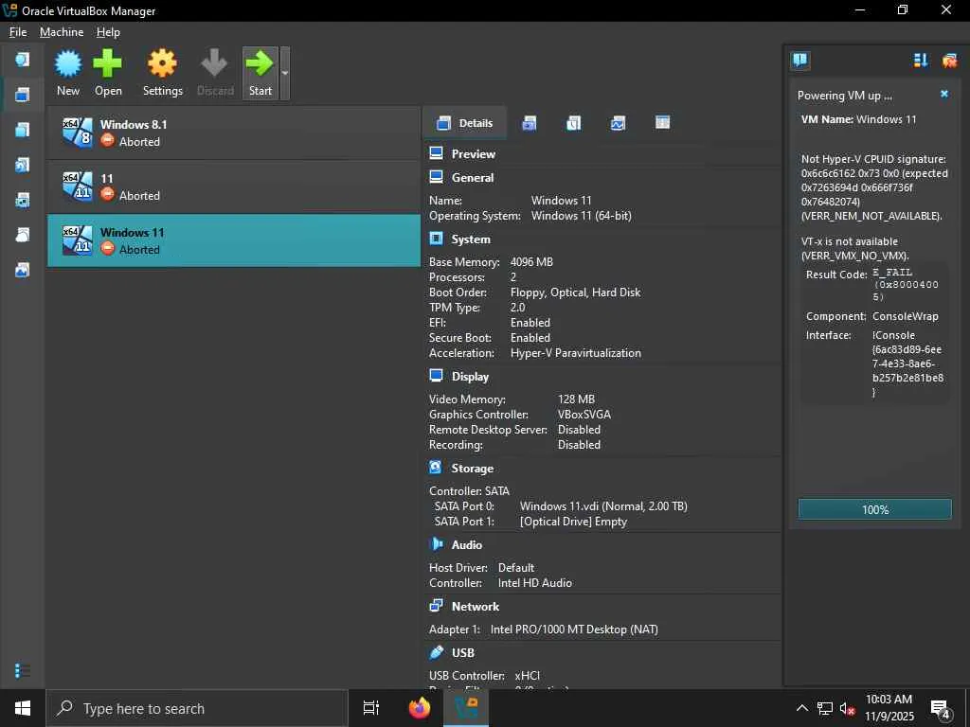Click the red Aborted icon under Windows 8.1
The height and width of the screenshot is (727, 970).
click(x=108, y=141)
